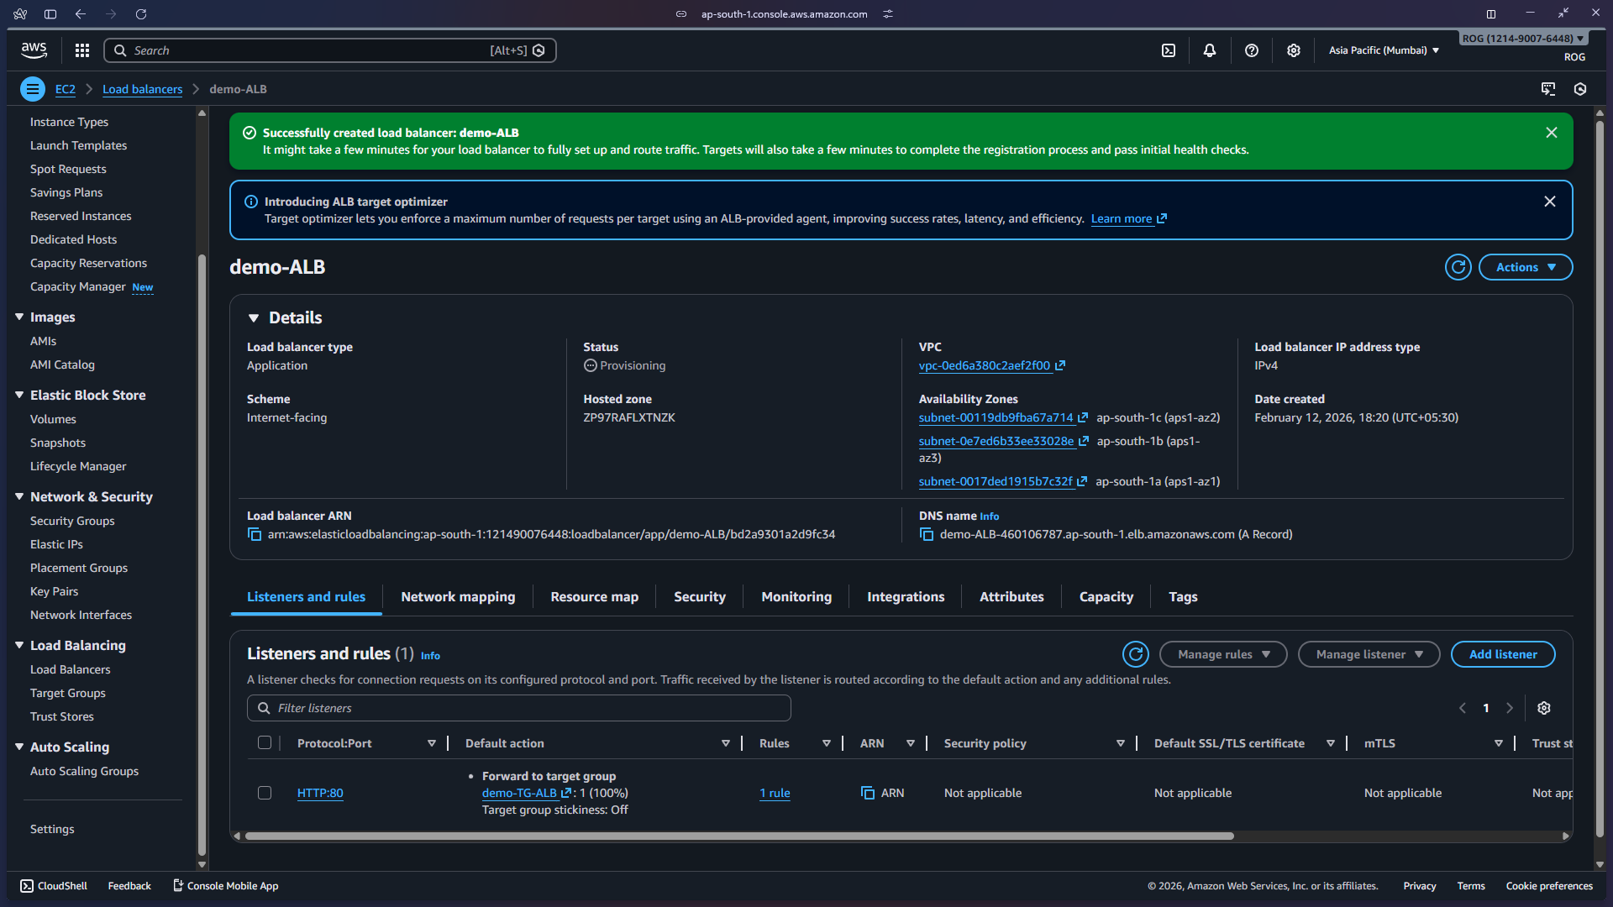Refresh the demo-ALB page
The image size is (1613, 907).
coord(1458,267)
